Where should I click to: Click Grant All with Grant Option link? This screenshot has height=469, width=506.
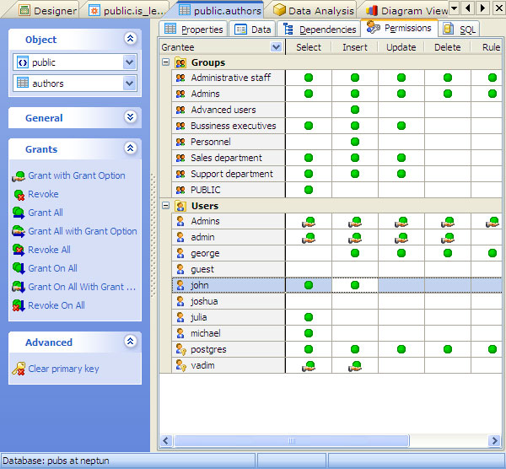[x=82, y=232]
